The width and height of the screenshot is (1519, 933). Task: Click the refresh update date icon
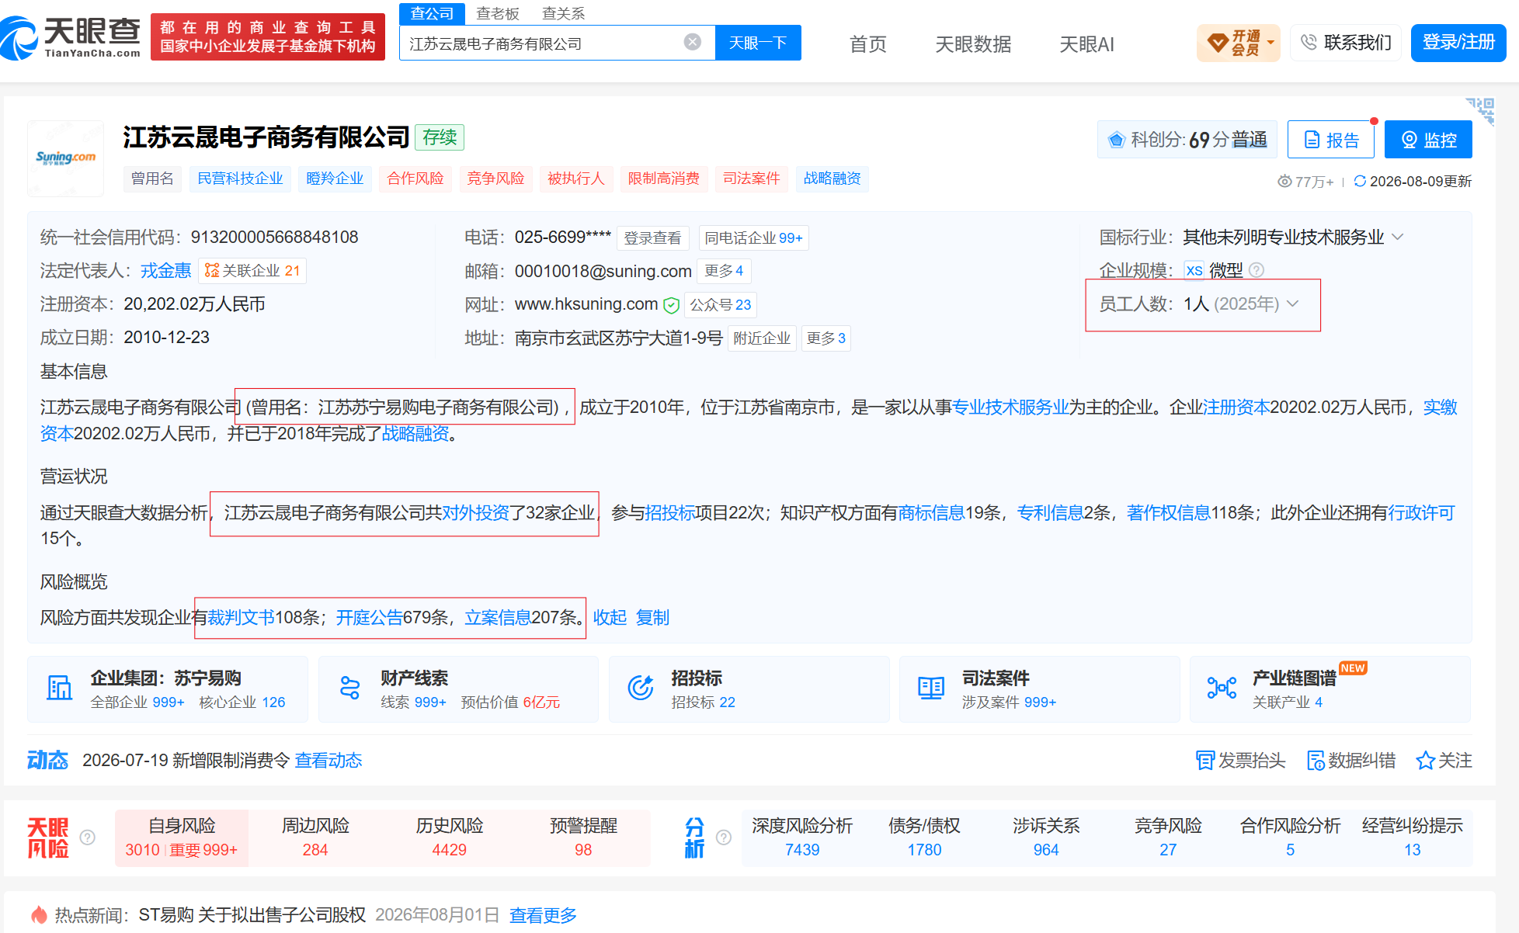point(1360,181)
